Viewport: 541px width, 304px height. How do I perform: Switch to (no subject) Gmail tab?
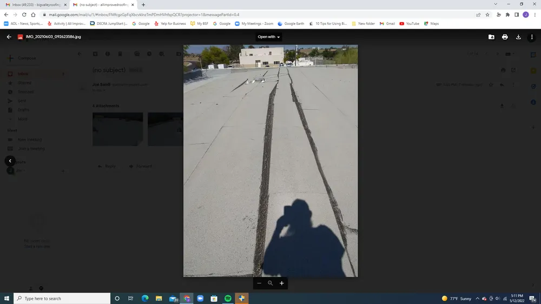[103, 5]
